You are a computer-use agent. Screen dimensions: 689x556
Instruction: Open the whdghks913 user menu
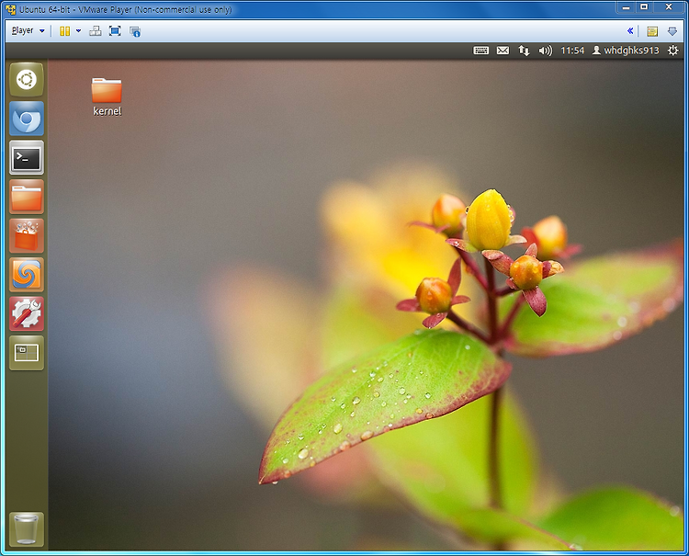pyautogui.click(x=626, y=51)
